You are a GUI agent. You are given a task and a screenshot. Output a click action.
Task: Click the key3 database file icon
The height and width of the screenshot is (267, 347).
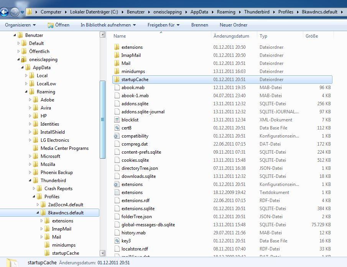click(x=117, y=241)
